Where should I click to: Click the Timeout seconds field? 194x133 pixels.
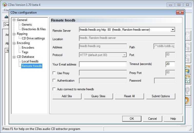click(x=170, y=64)
